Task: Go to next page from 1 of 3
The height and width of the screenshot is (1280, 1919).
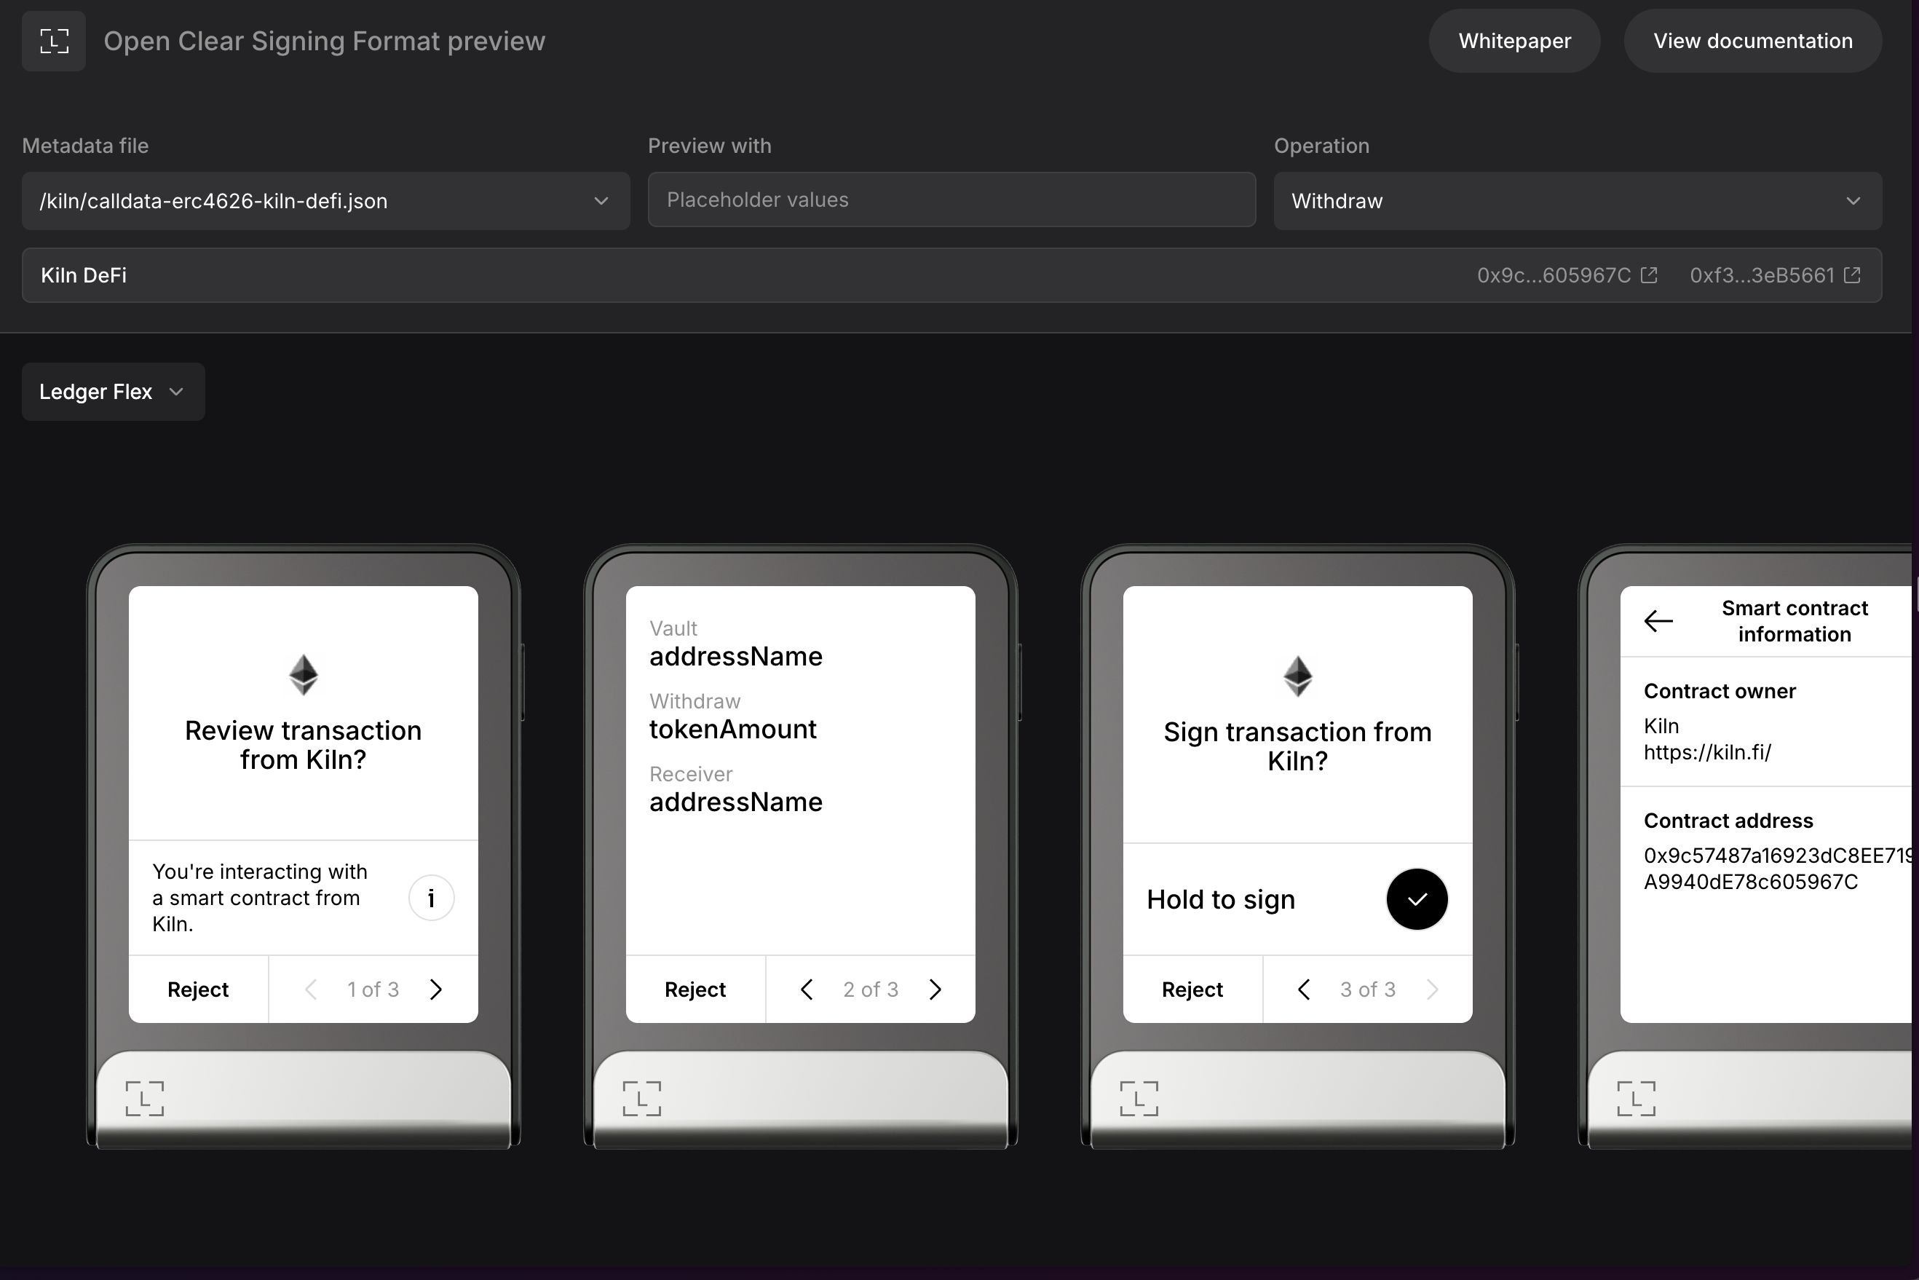Action: point(436,989)
